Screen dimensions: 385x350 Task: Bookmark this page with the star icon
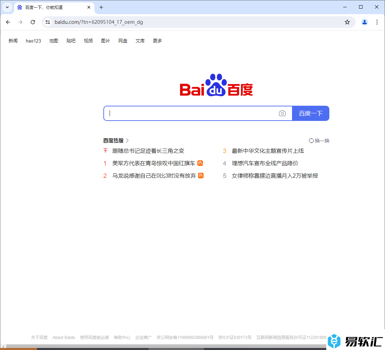(347, 22)
